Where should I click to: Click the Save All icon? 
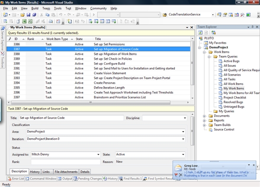[x=34, y=15]
